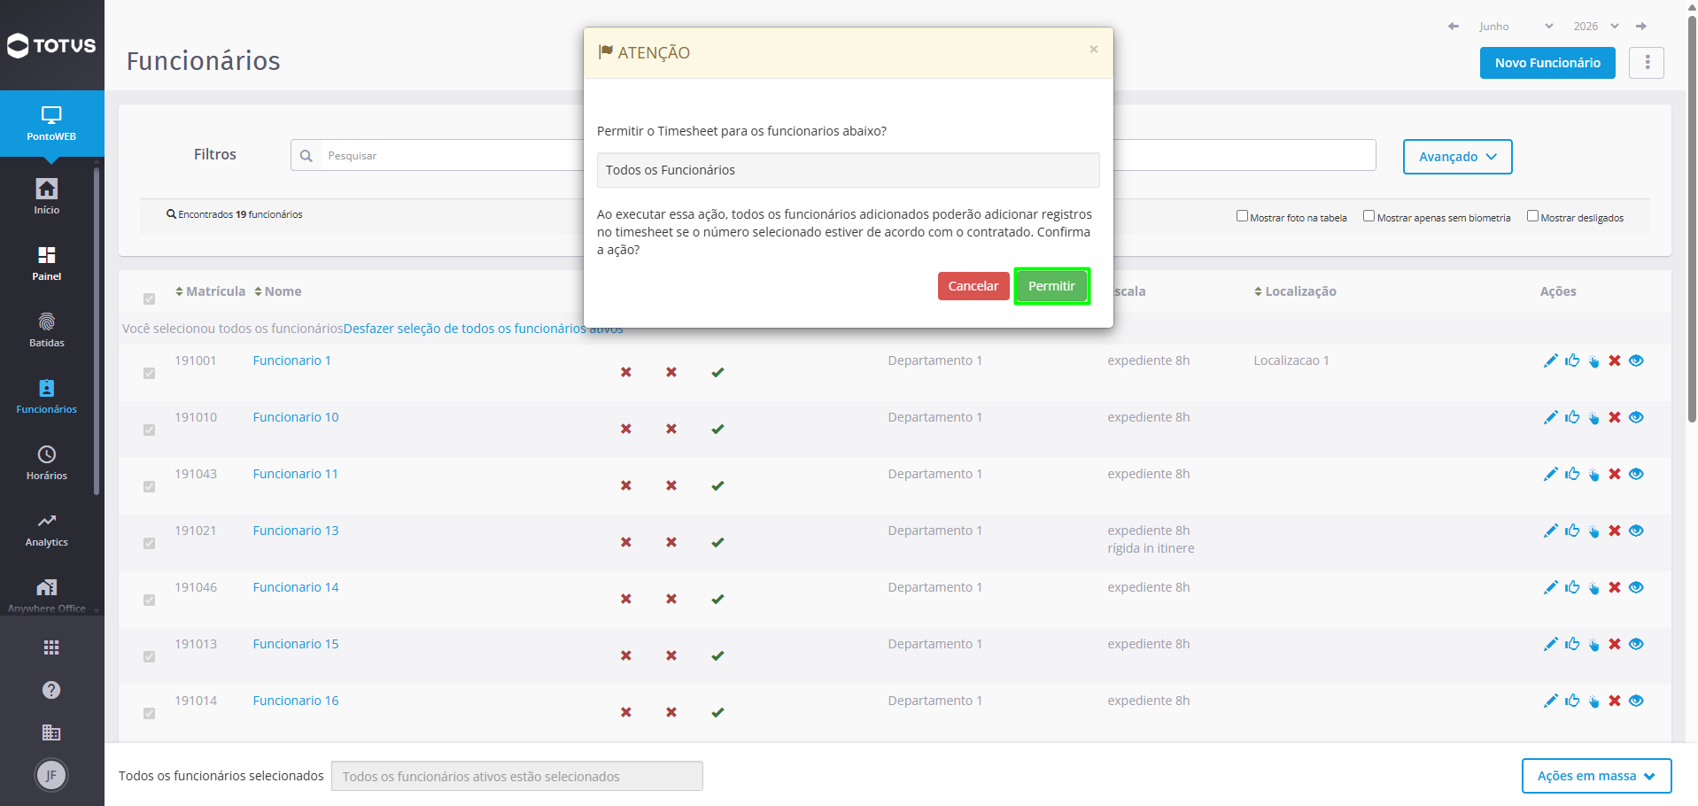Go to the Horários sidebar menu

click(47, 462)
